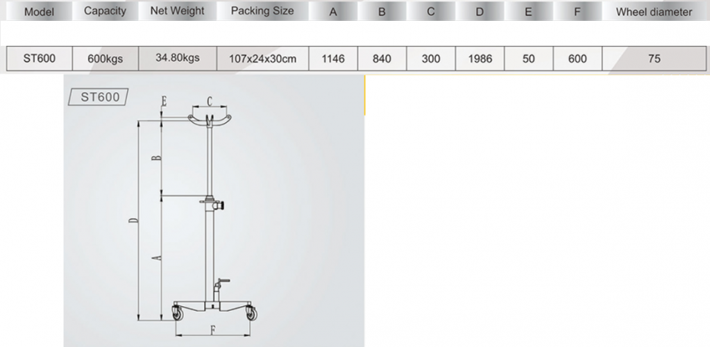
Task: Click column header F in the table
Action: 577,11
